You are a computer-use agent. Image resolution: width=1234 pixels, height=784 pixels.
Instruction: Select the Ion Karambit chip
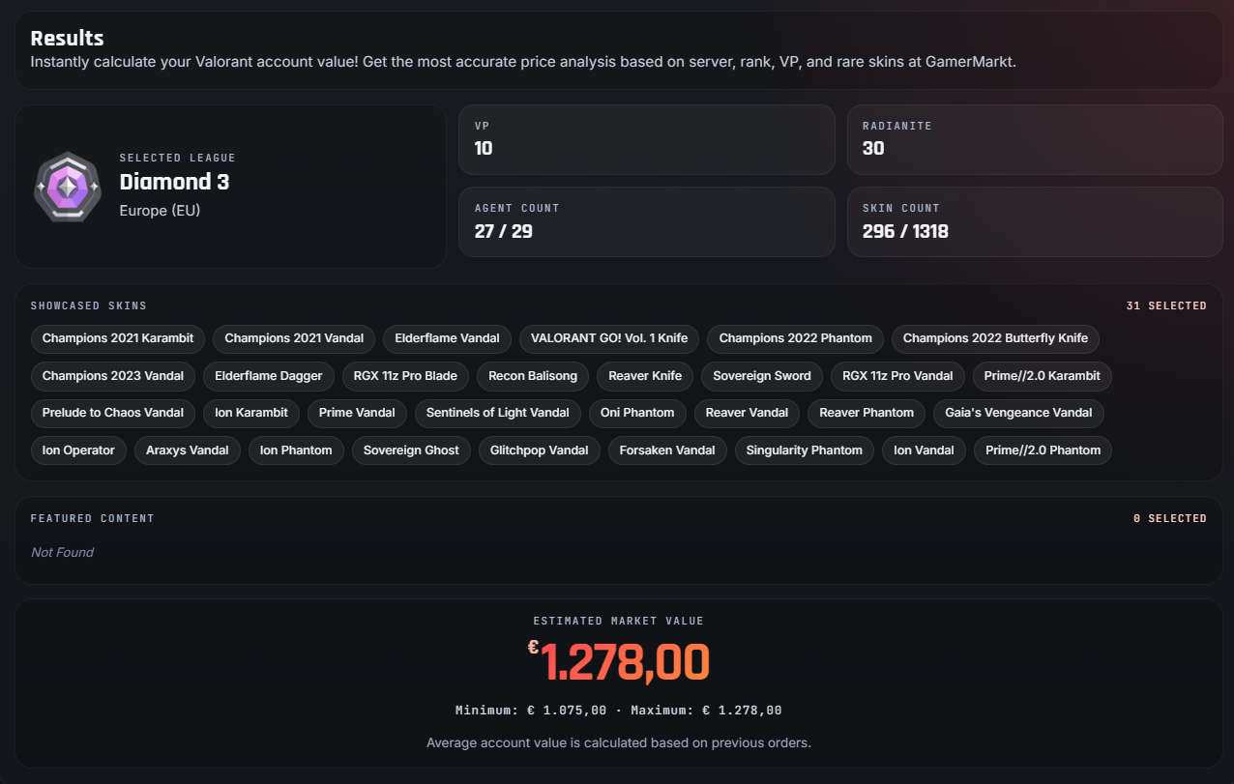(x=251, y=413)
